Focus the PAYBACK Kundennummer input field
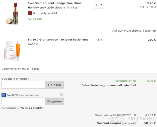Screen dimensions: 157x127 23,101
